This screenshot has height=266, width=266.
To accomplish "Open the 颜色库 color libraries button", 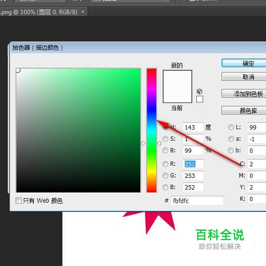I will click(x=244, y=111).
